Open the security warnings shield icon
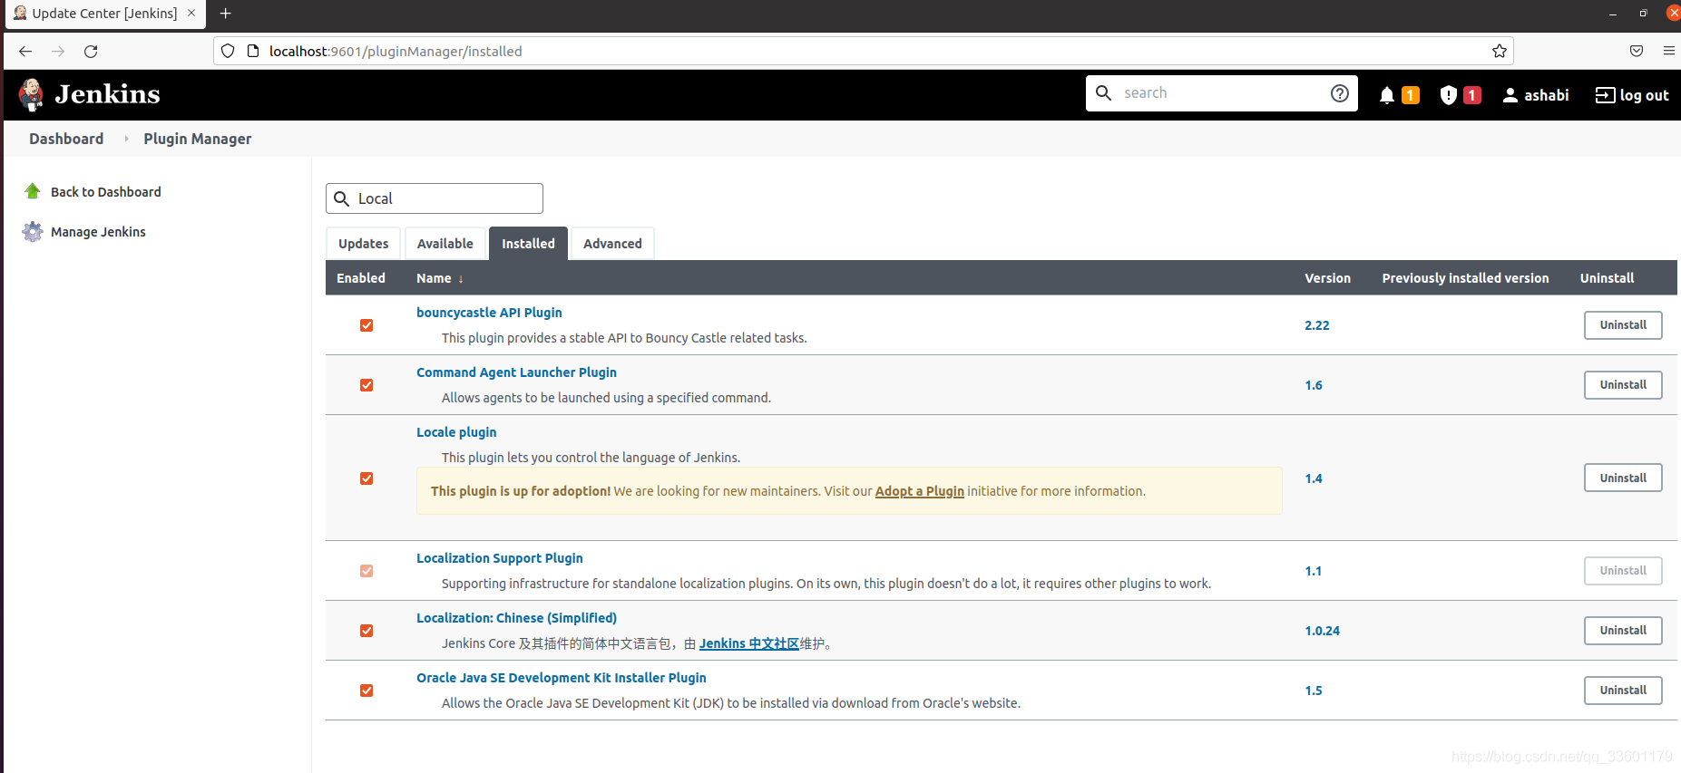The width and height of the screenshot is (1681, 773). (1448, 95)
